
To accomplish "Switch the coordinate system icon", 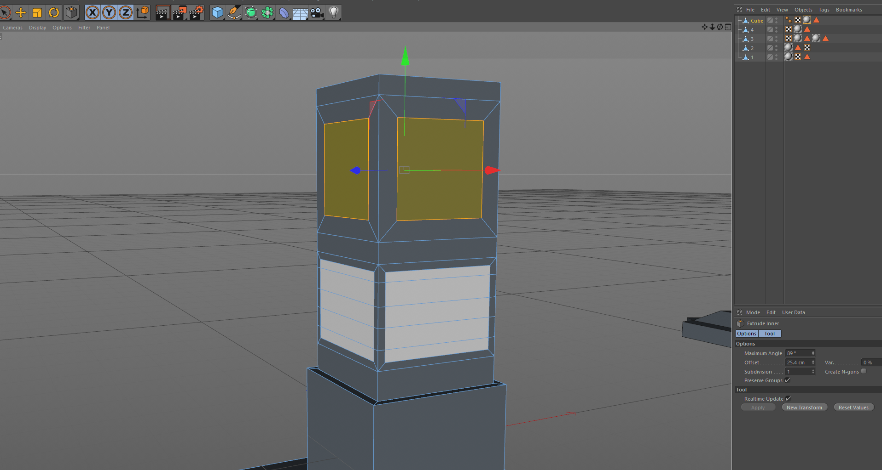I will click(143, 12).
